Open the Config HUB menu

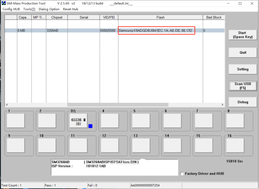pos(11,9)
